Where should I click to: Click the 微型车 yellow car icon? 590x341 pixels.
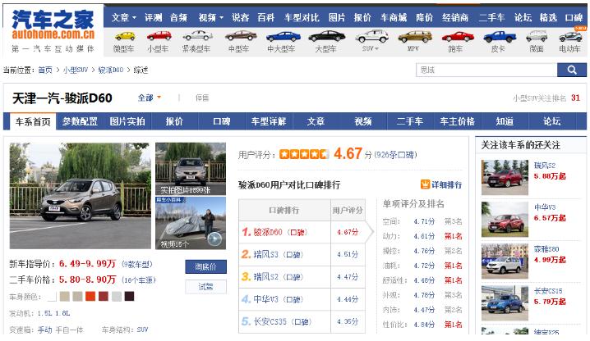click(125, 36)
